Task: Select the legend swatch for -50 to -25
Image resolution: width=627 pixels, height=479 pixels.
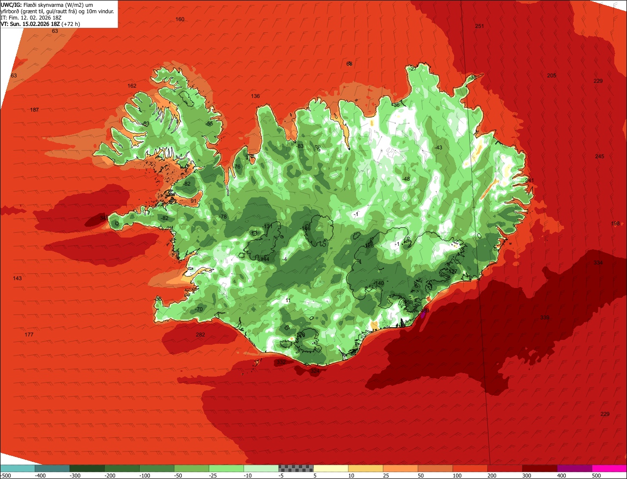Action: 192,468
